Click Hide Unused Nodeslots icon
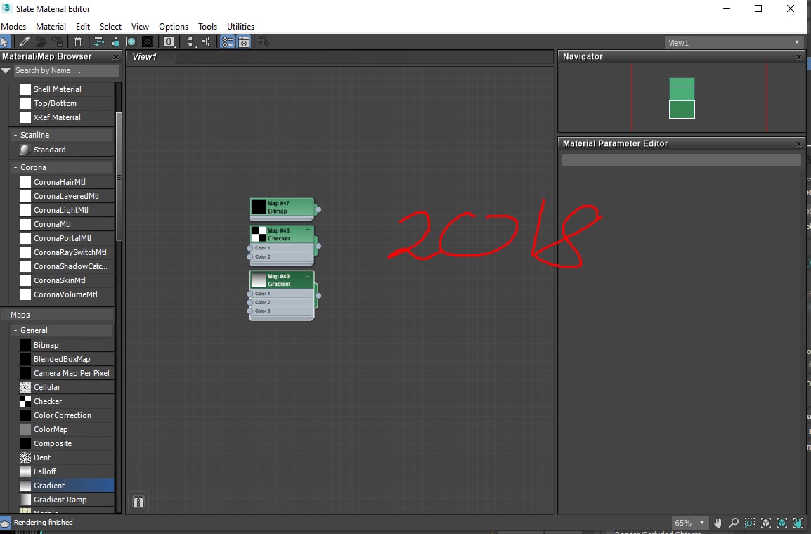The width and height of the screenshot is (811, 534). tap(115, 42)
